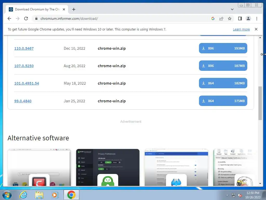
Task: Dismiss the Windows 7 update notice
Action: click(x=256, y=29)
